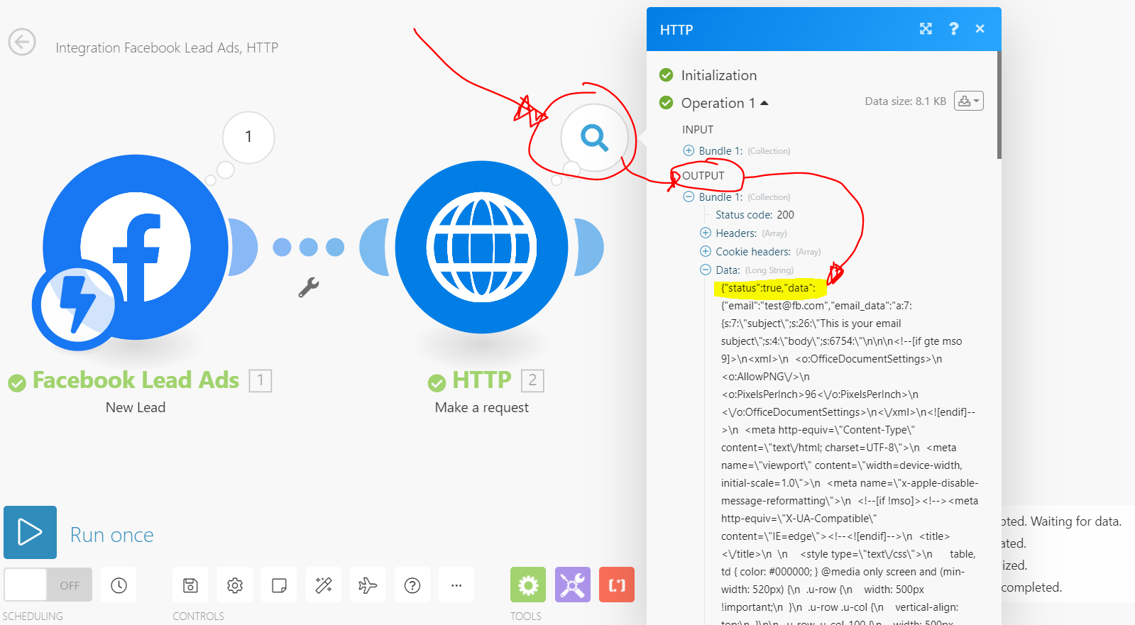Screen dimensions: 1135x625
Task: Click the instant trigger lightning badge
Action: click(x=77, y=305)
